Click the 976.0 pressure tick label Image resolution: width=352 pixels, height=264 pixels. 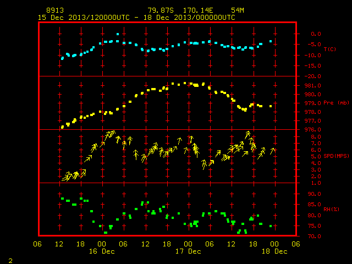[x=313, y=130]
